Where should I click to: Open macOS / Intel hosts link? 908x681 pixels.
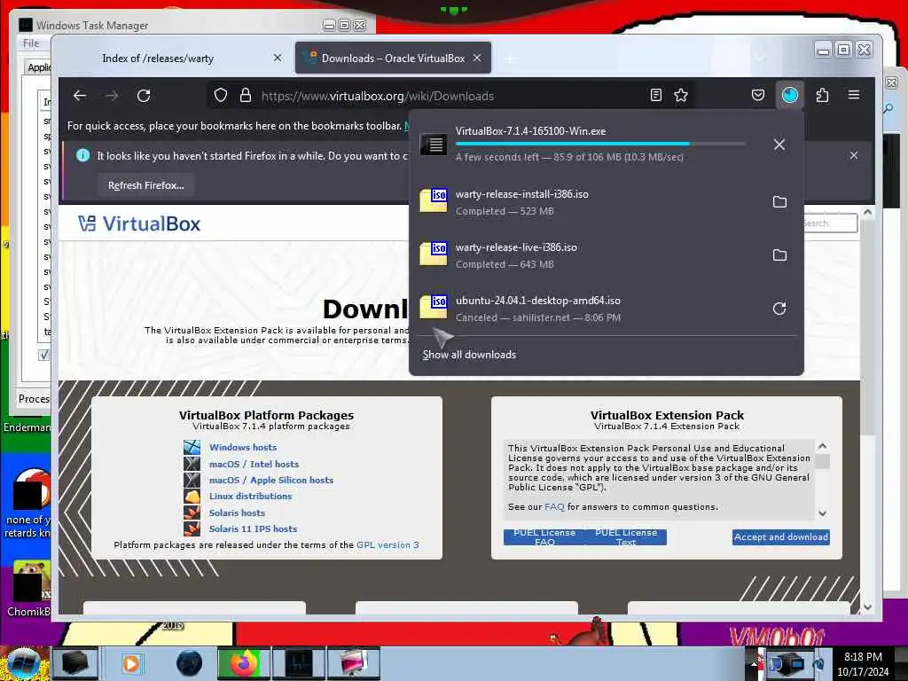pyautogui.click(x=254, y=464)
